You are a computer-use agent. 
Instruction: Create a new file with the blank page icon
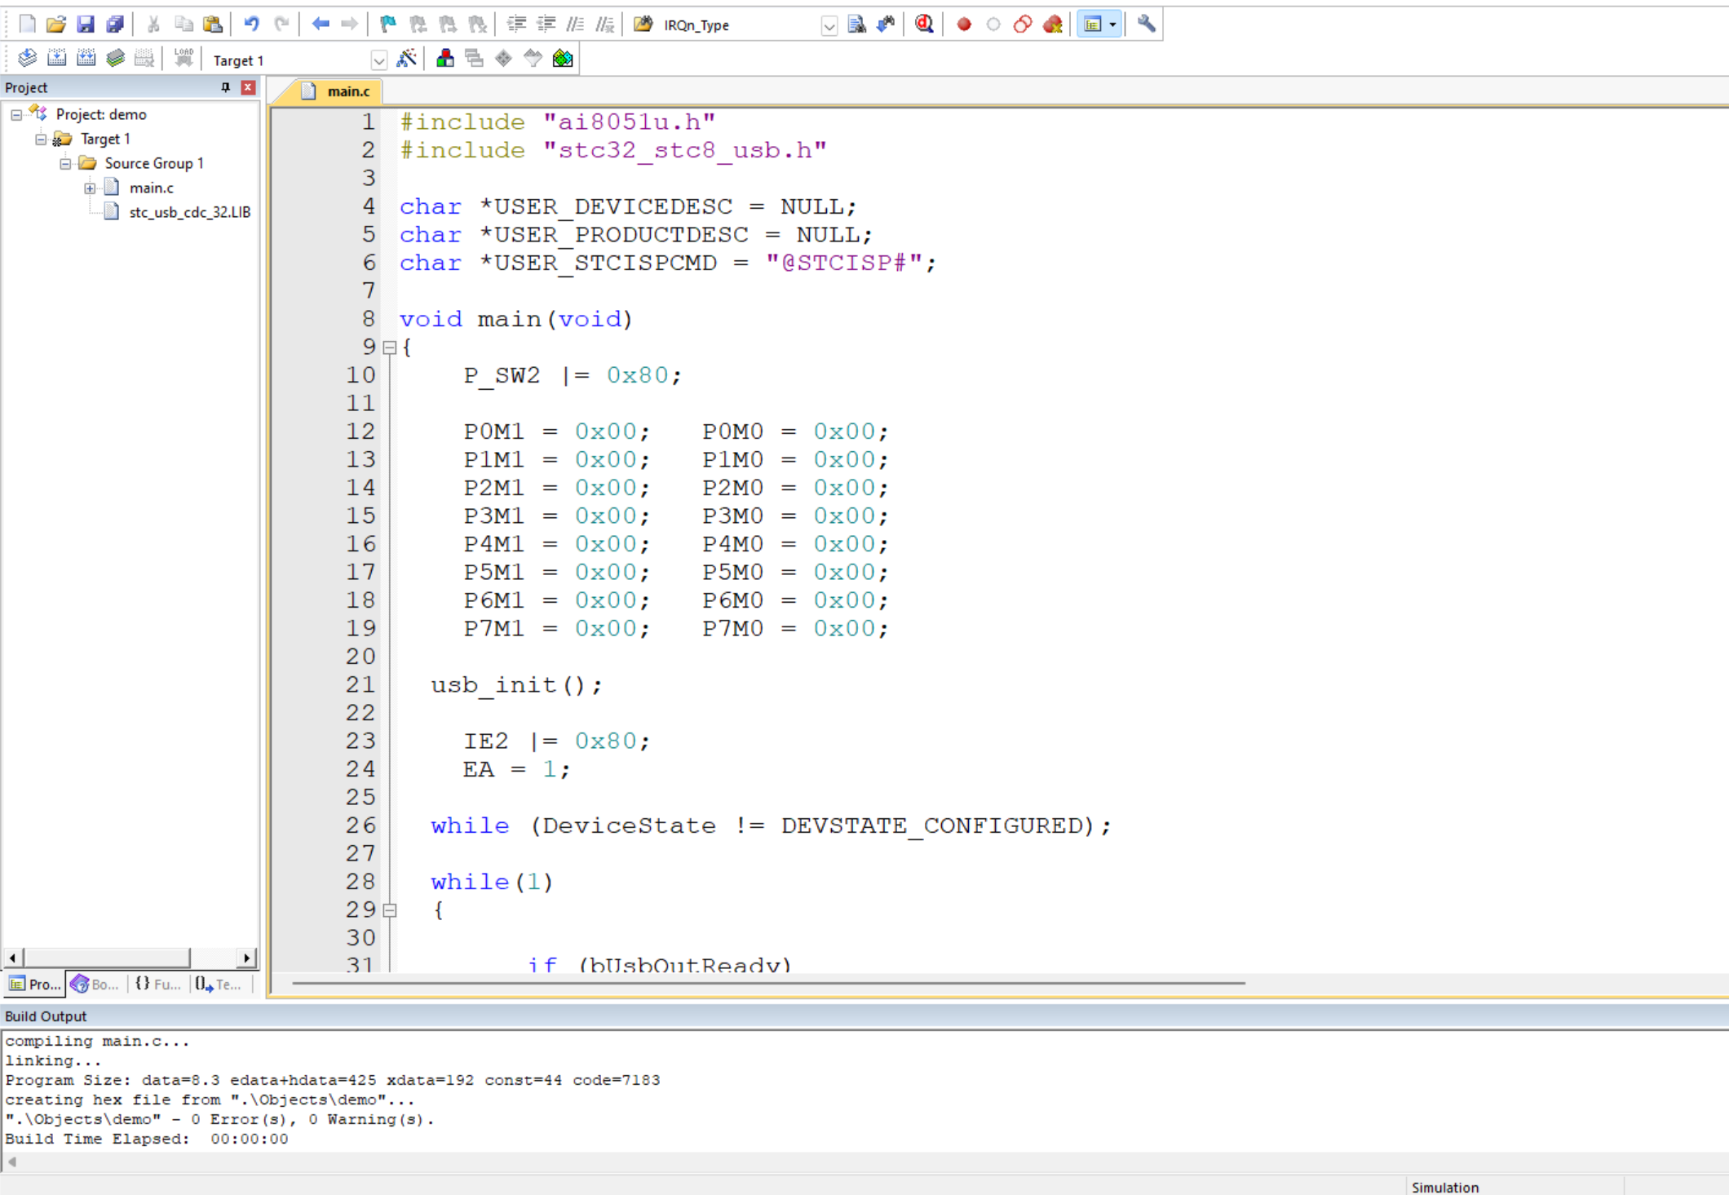pyautogui.click(x=27, y=24)
